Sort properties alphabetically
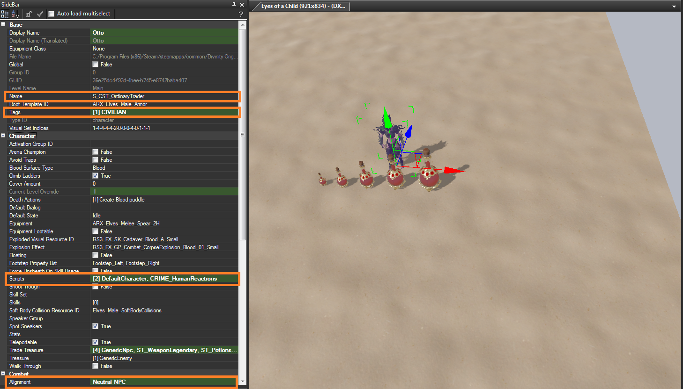683x389 pixels. pos(15,14)
